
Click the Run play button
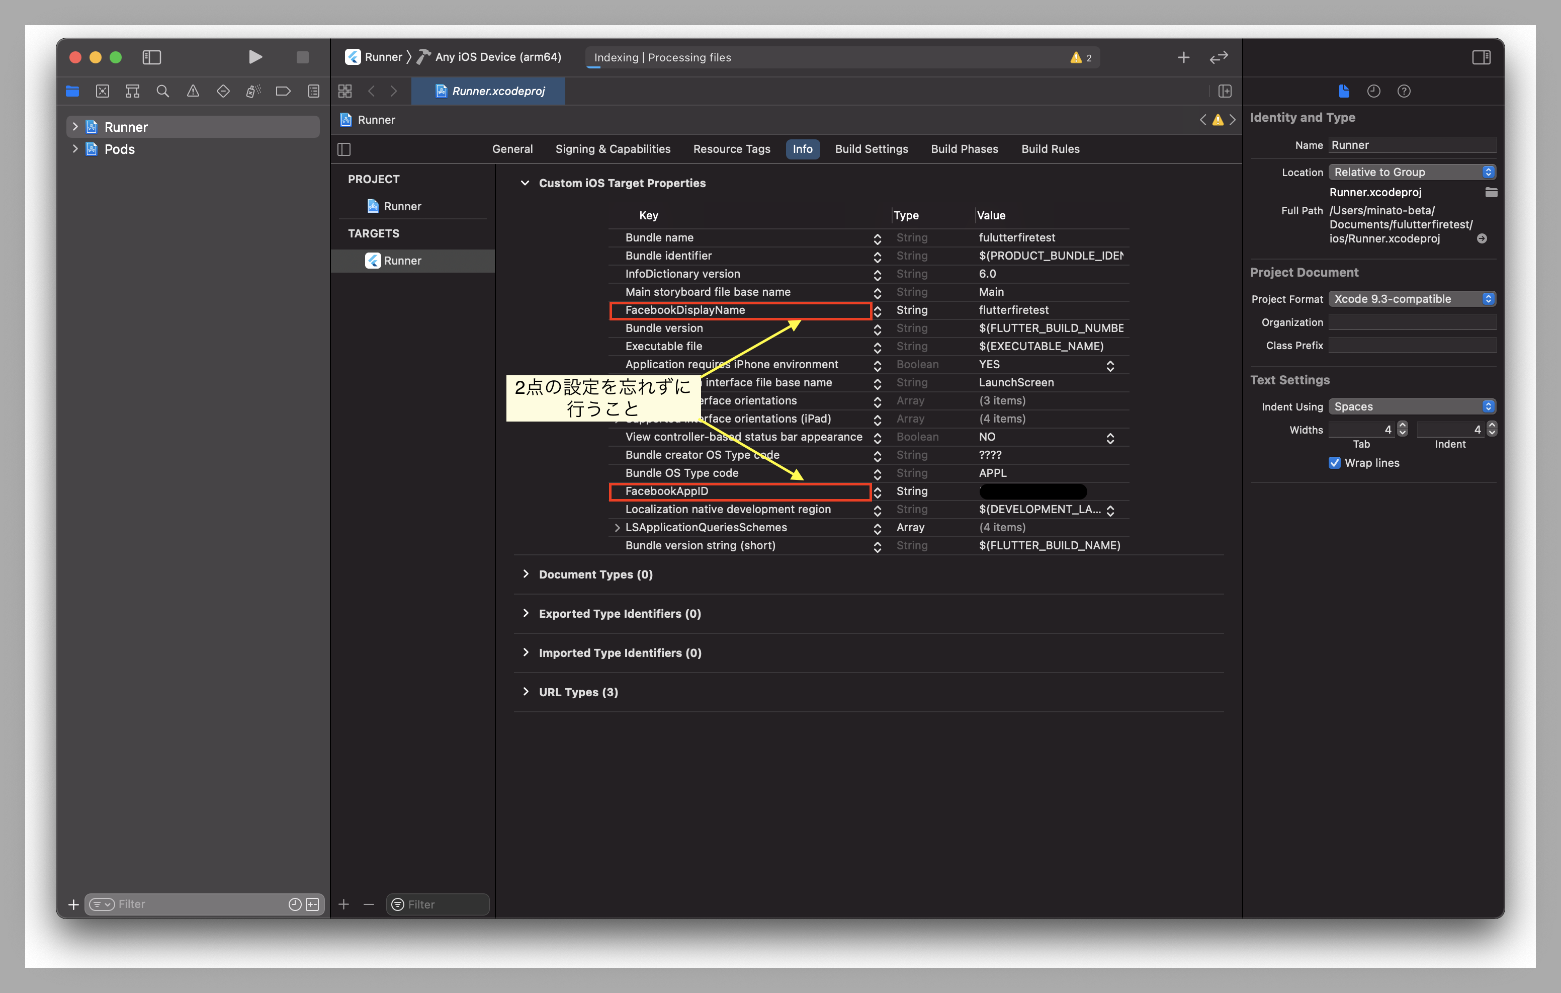[255, 57]
